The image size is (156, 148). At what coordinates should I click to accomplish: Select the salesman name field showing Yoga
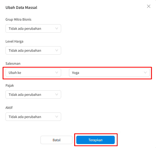pyautogui.click(x=109, y=73)
